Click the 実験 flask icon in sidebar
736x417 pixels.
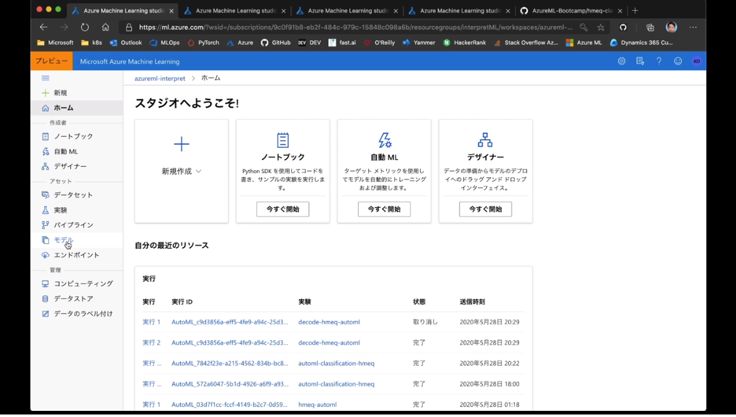(x=46, y=210)
